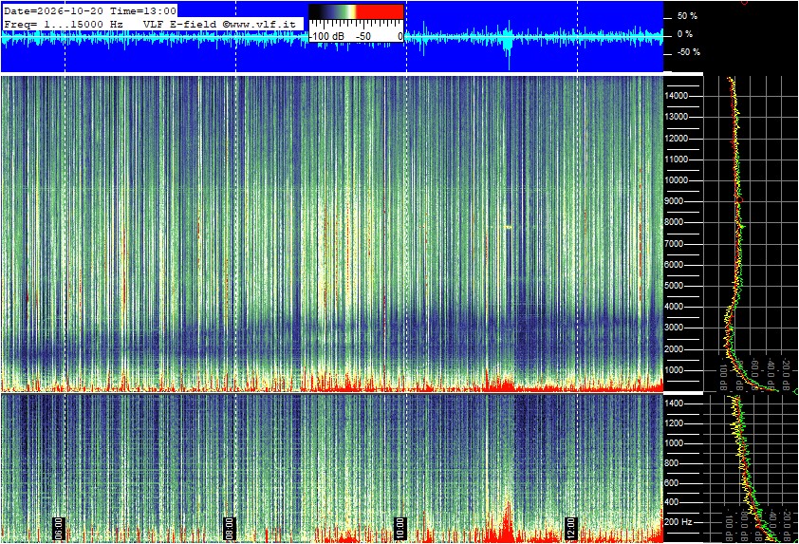Click the 06:00 time marker
The width and height of the screenshot is (799, 544).
(x=59, y=529)
